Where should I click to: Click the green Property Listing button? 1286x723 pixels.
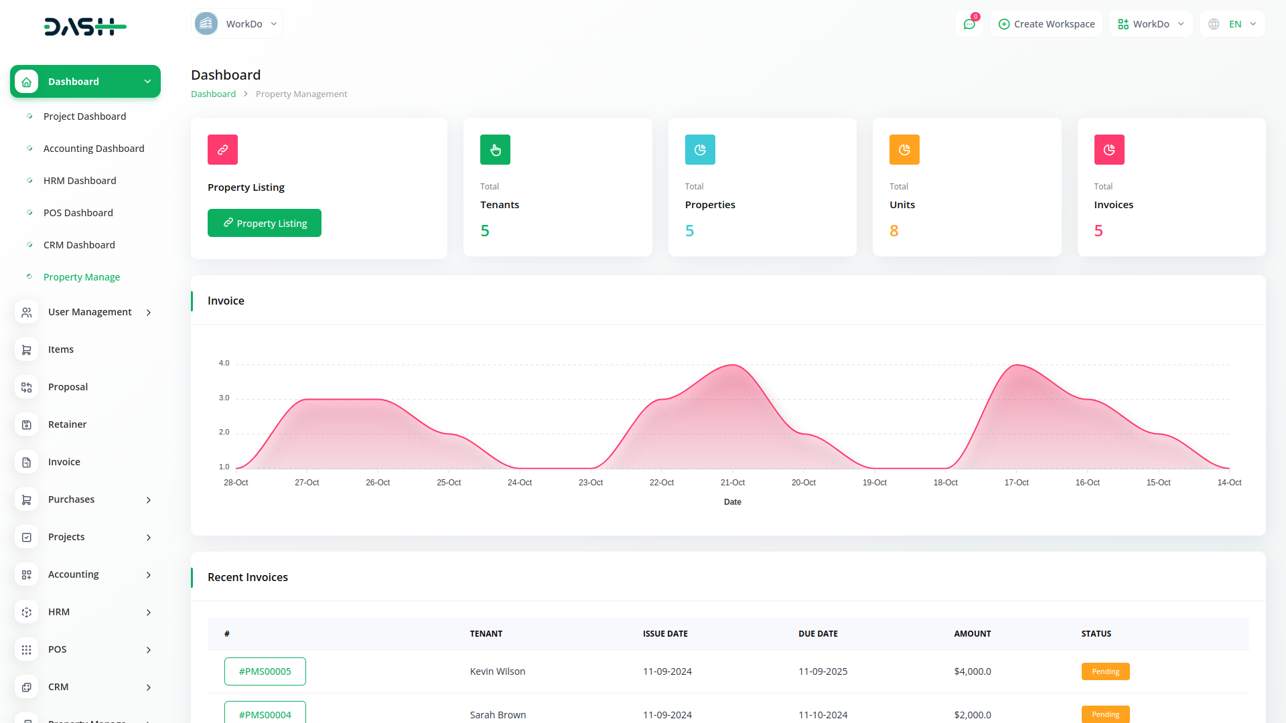click(x=265, y=223)
